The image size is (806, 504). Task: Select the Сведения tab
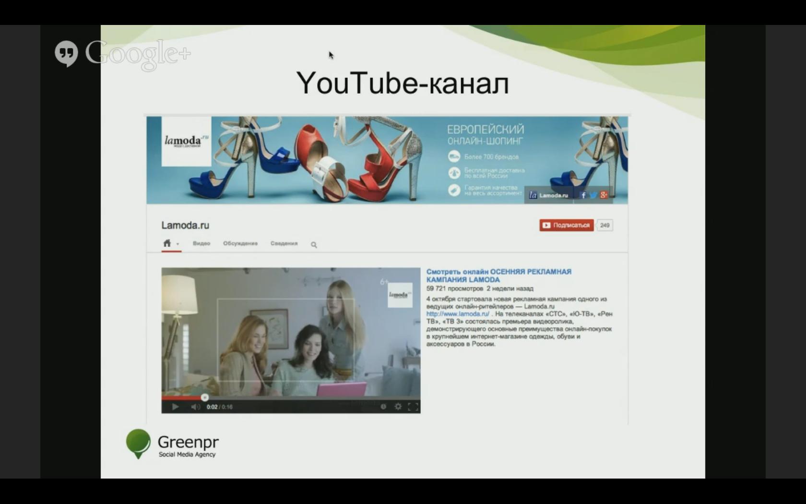[x=284, y=243]
